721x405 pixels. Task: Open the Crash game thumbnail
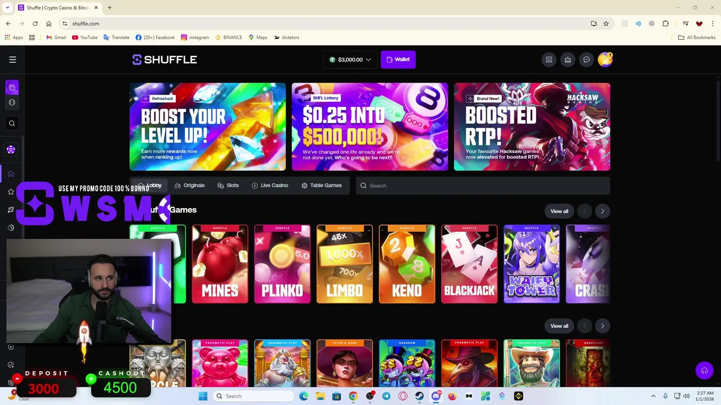tap(588, 264)
